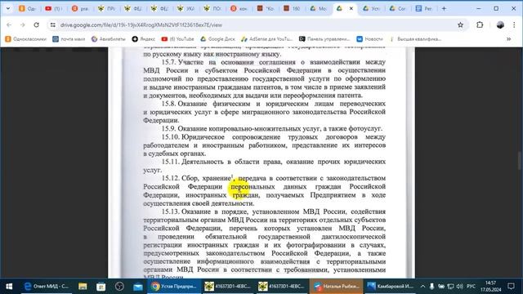Open File Explorer from taskbar
Screen dimensions: 523x294
(x=83, y=287)
